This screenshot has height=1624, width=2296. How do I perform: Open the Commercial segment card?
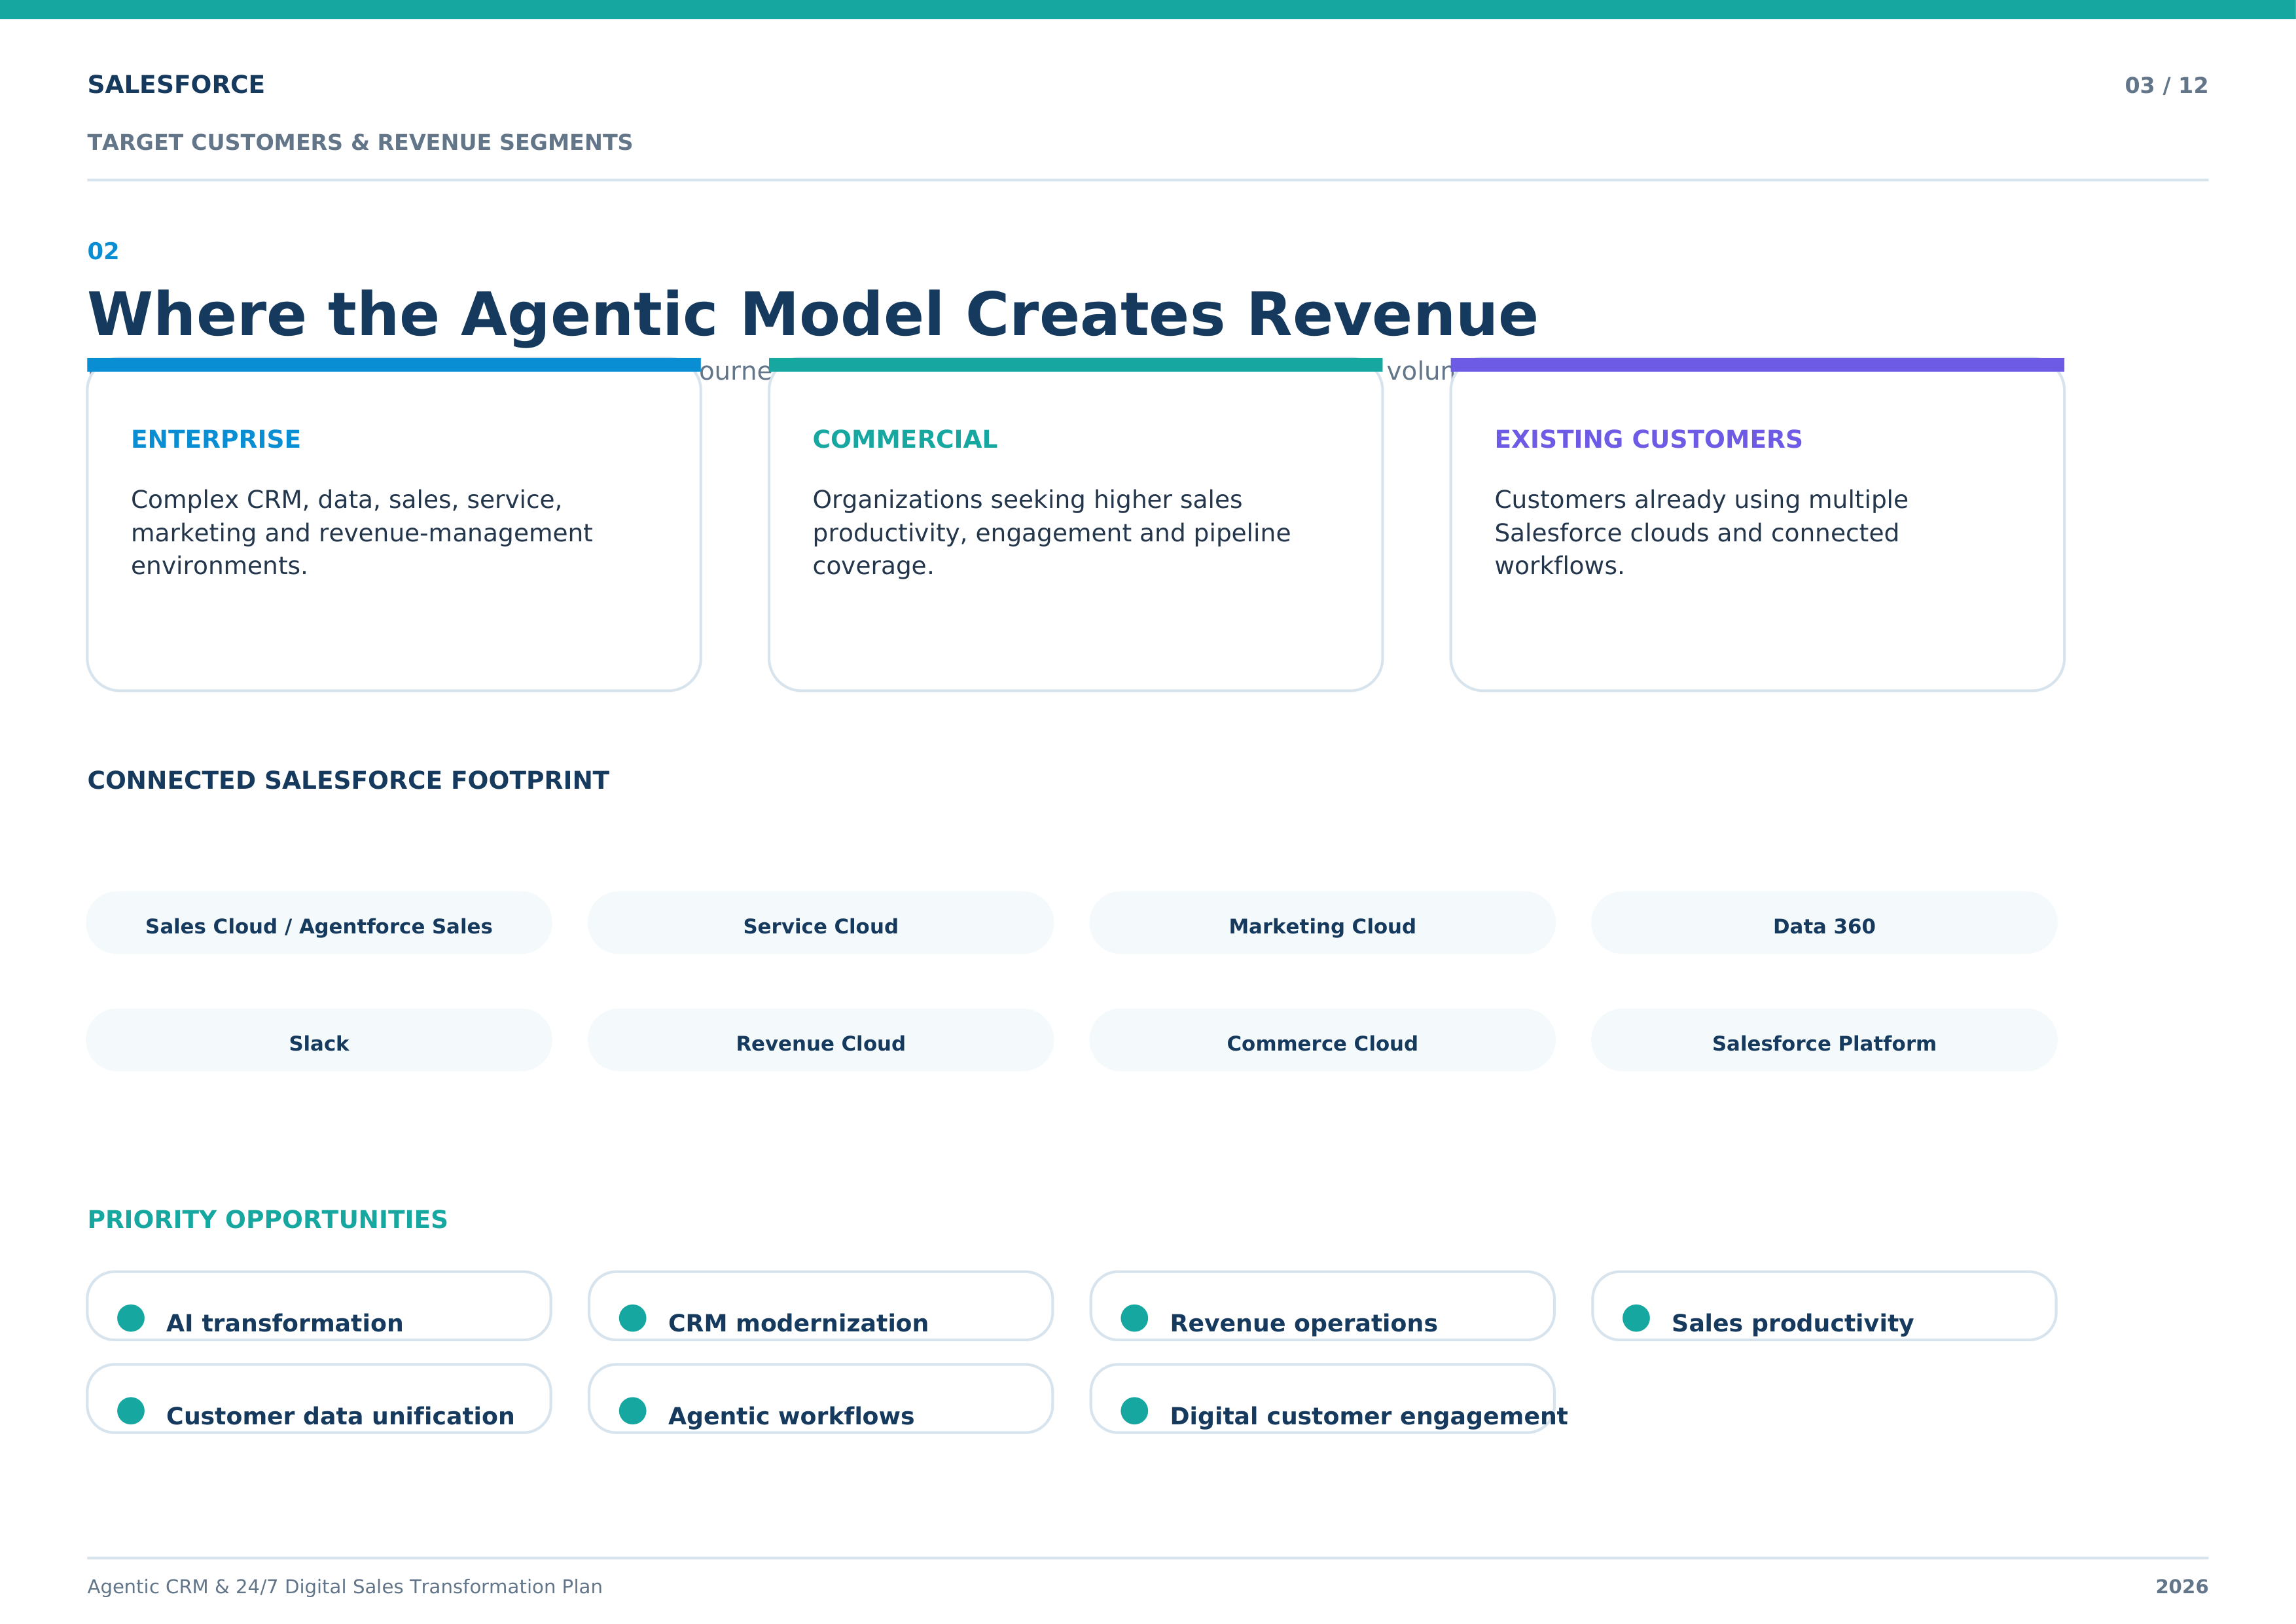click(1075, 524)
